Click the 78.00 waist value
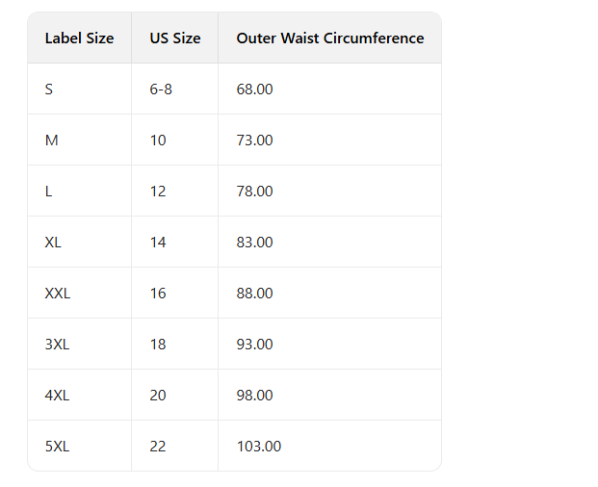This screenshot has width=598, height=487. point(254,192)
